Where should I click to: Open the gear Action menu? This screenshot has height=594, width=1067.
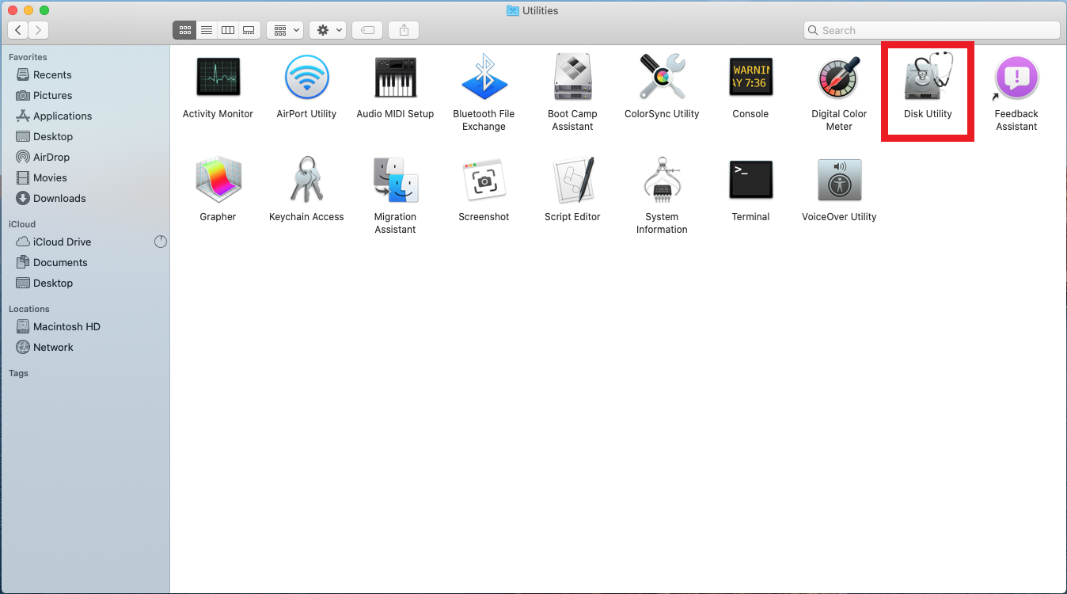328,30
